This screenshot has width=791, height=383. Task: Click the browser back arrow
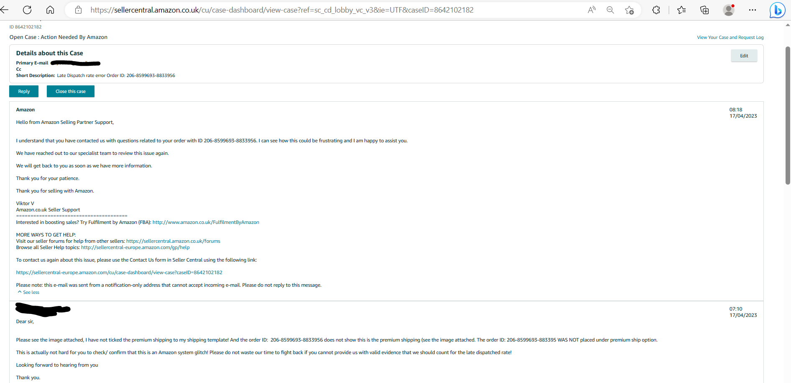pos(5,10)
